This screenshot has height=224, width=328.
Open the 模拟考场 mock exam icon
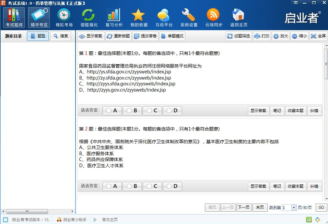click(x=64, y=18)
